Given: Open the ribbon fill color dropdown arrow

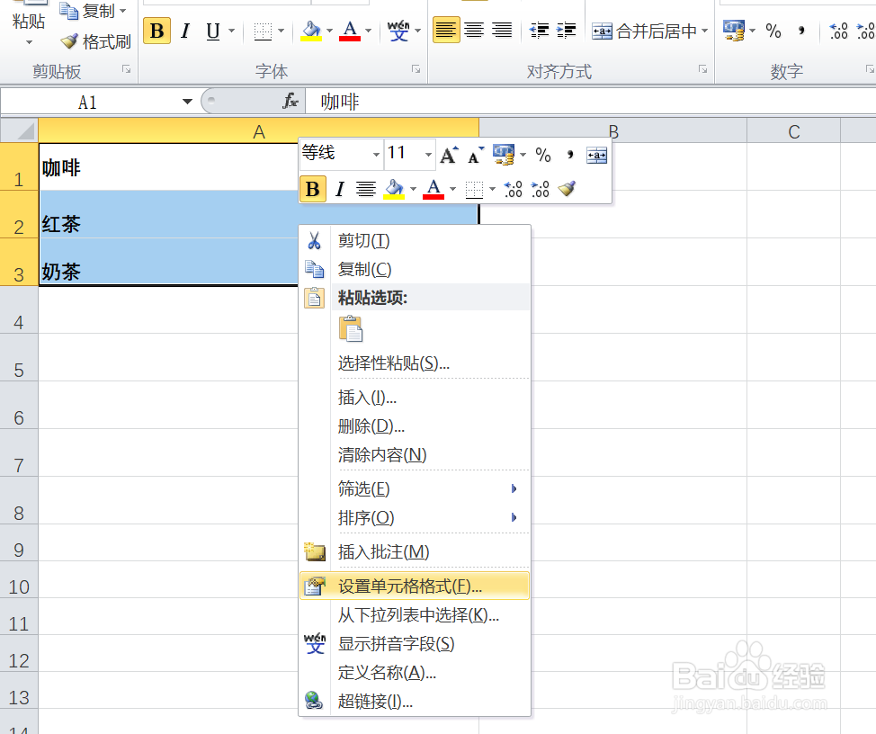Looking at the screenshot, I should pyautogui.click(x=329, y=31).
